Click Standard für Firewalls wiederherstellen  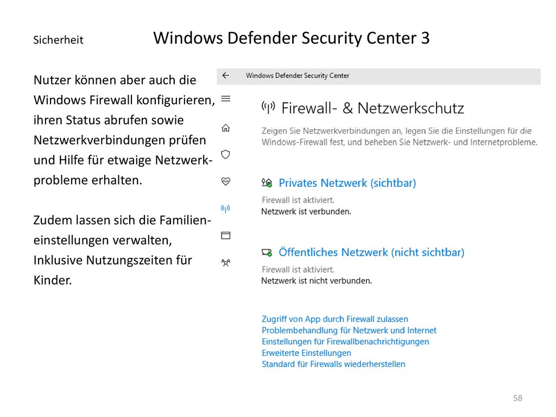(333, 364)
